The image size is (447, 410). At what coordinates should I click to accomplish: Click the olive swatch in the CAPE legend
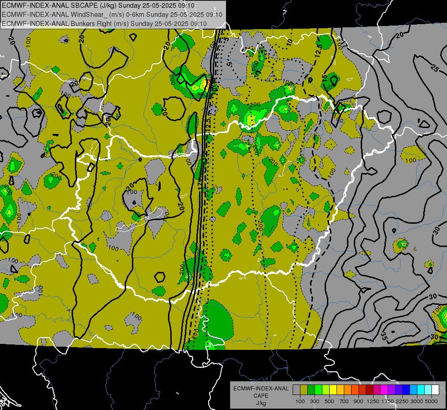tap(304, 390)
